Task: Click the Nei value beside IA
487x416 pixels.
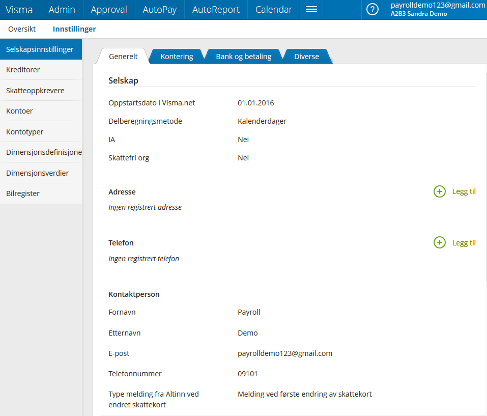Action: coord(243,140)
